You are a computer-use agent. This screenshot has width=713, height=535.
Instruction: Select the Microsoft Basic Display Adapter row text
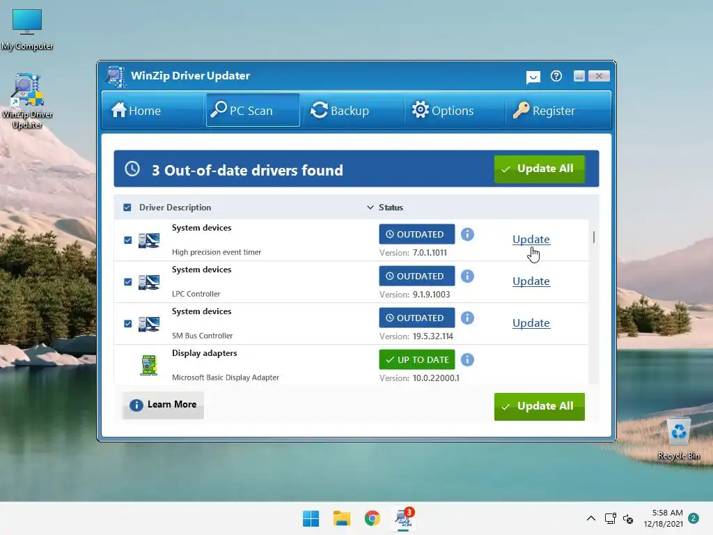tap(226, 378)
